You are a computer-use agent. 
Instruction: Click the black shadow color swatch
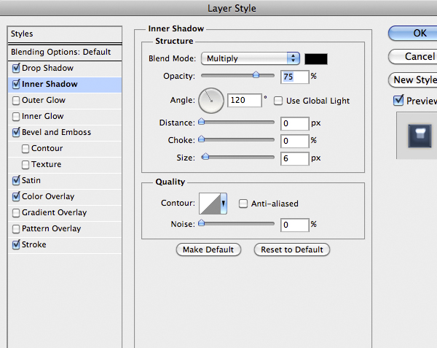coord(316,58)
